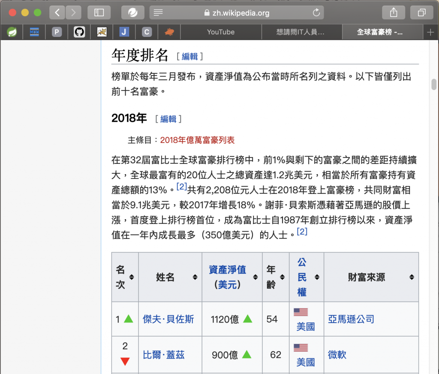
Task: Open the 公民權 header link
Action: (x=301, y=277)
